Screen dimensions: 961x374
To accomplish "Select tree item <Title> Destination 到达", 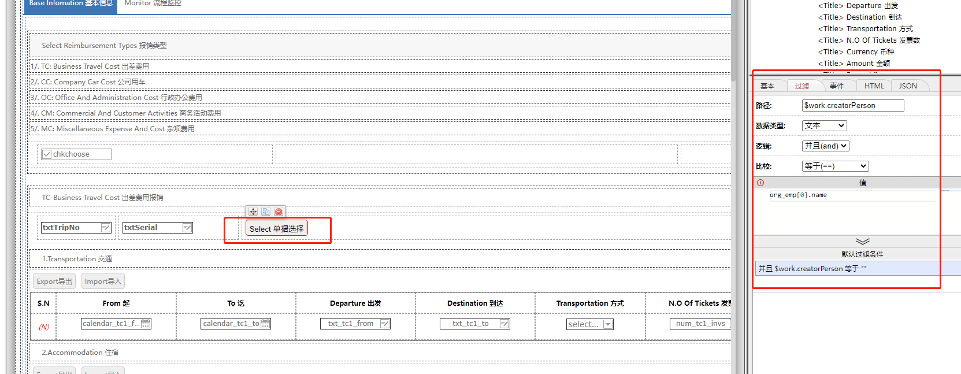I will click(860, 17).
